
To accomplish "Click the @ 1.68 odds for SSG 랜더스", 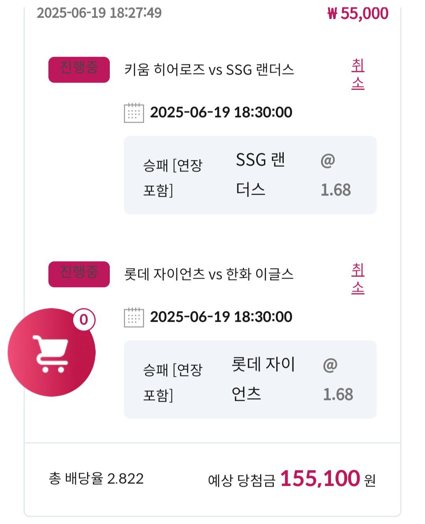I will click(335, 175).
